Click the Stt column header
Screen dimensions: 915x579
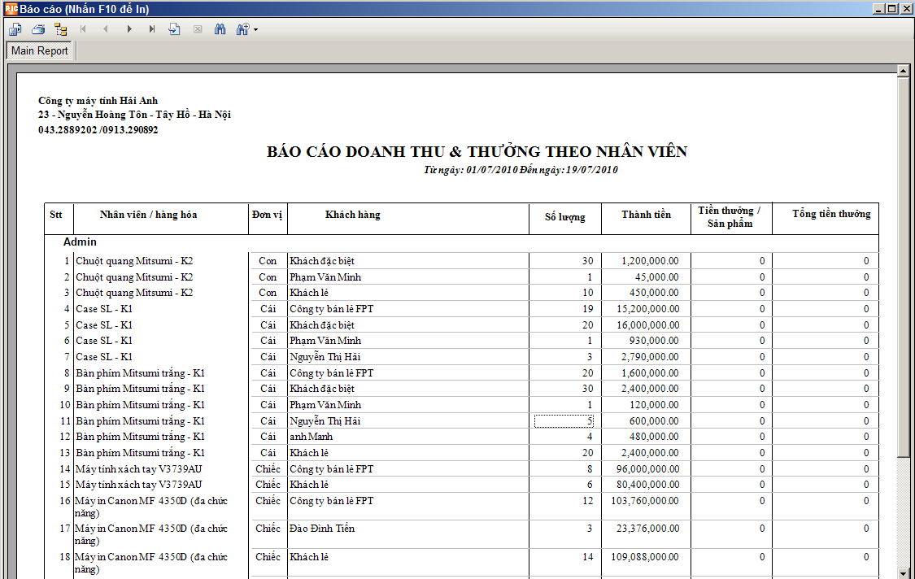[56, 215]
